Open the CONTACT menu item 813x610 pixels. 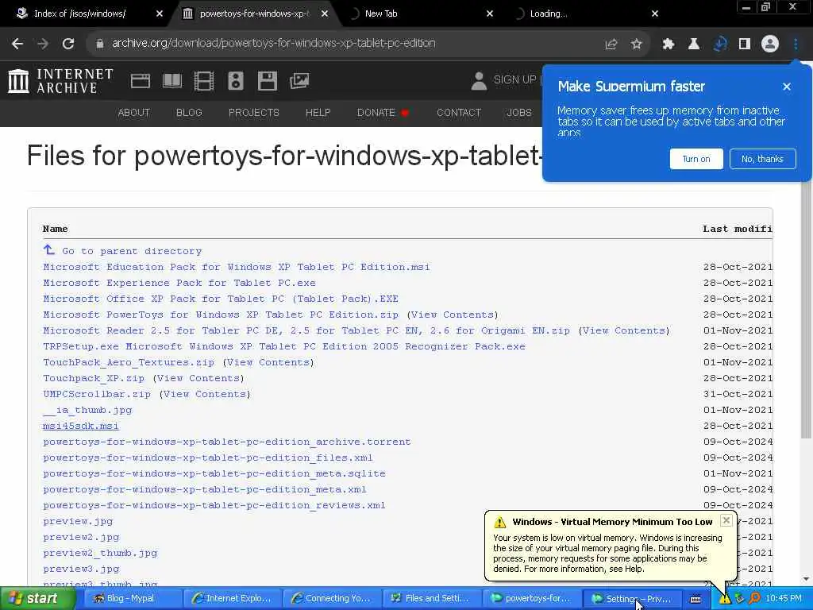coord(459,113)
